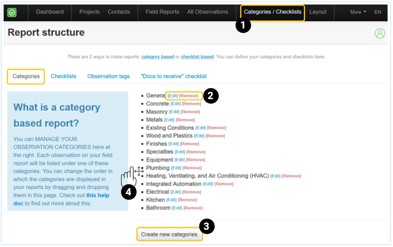
Task: Open the user profile icon
Action: [x=380, y=33]
